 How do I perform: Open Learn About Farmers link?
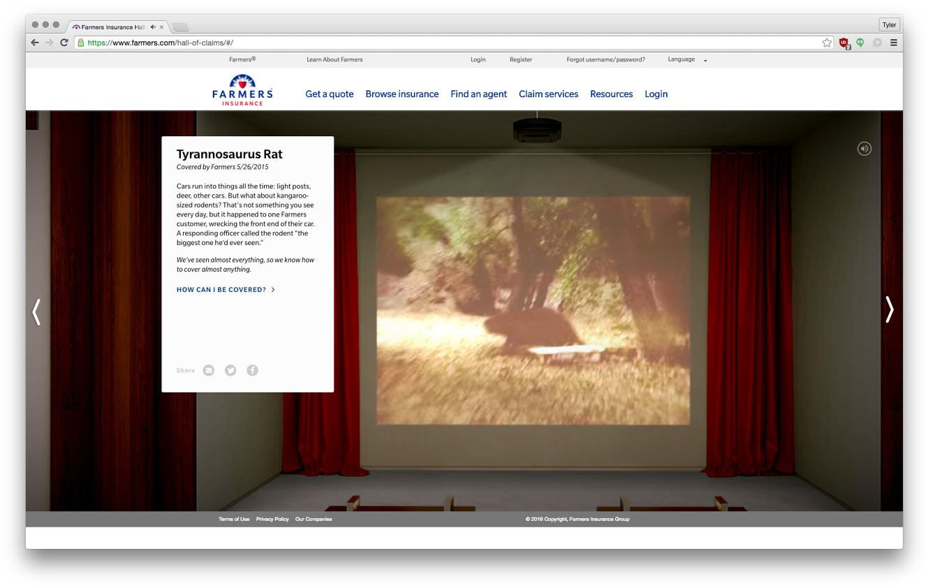pyautogui.click(x=334, y=59)
